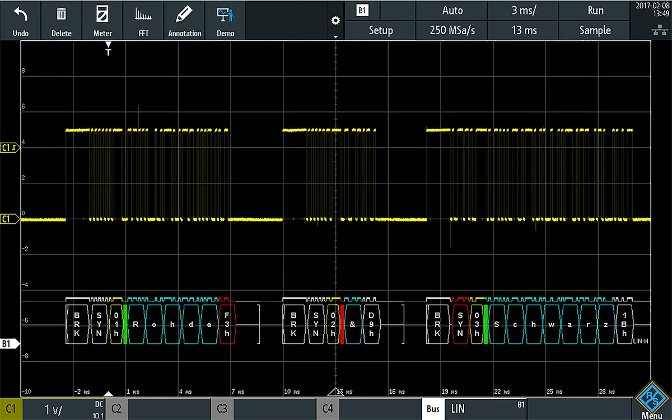Open toolbar settings gear

click(x=335, y=20)
